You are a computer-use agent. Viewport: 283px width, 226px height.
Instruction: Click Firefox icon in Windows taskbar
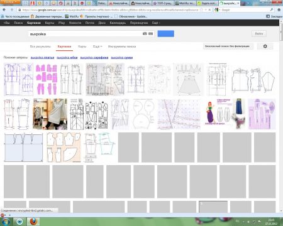(x=33, y=222)
